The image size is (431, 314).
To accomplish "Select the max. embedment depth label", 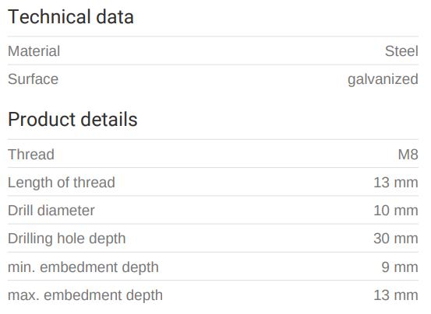I will click(x=85, y=295).
